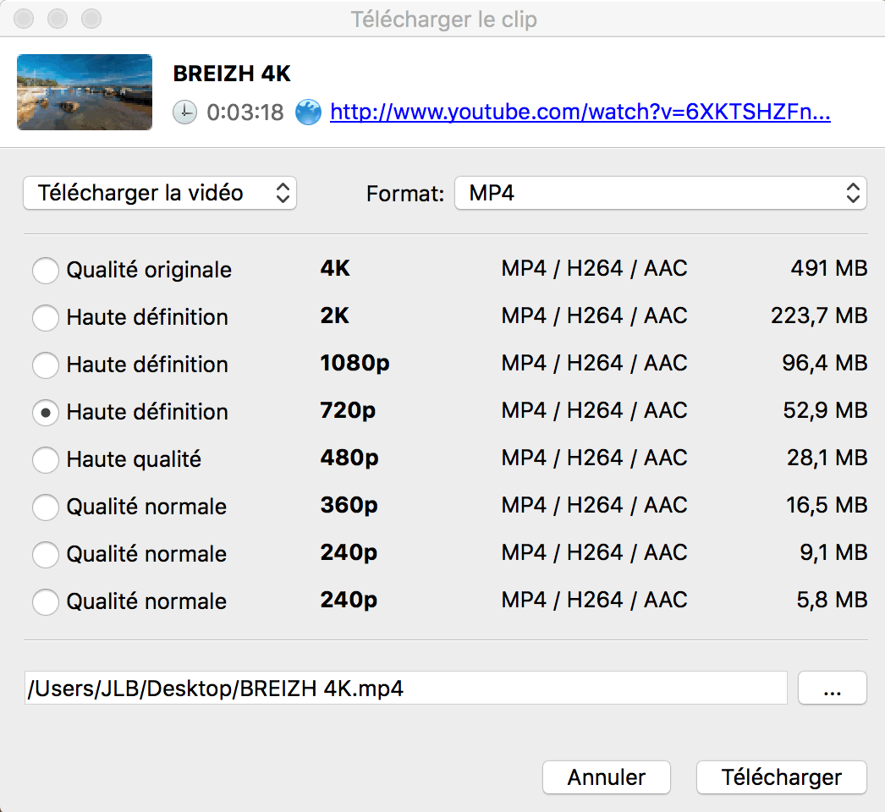The width and height of the screenshot is (885, 812).
Task: Close the Télécharger le clip window
Action: pyautogui.click(x=24, y=19)
